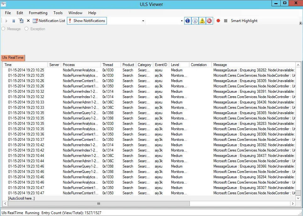Click the Level column header

click(179, 65)
